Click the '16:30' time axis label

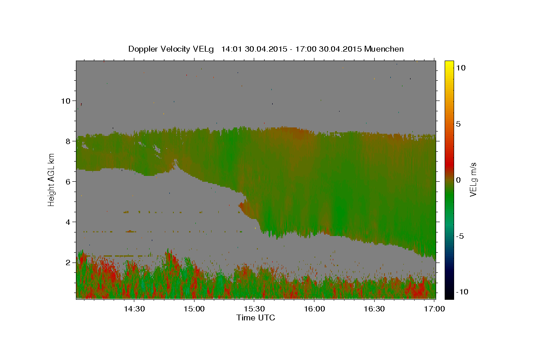[x=375, y=309]
